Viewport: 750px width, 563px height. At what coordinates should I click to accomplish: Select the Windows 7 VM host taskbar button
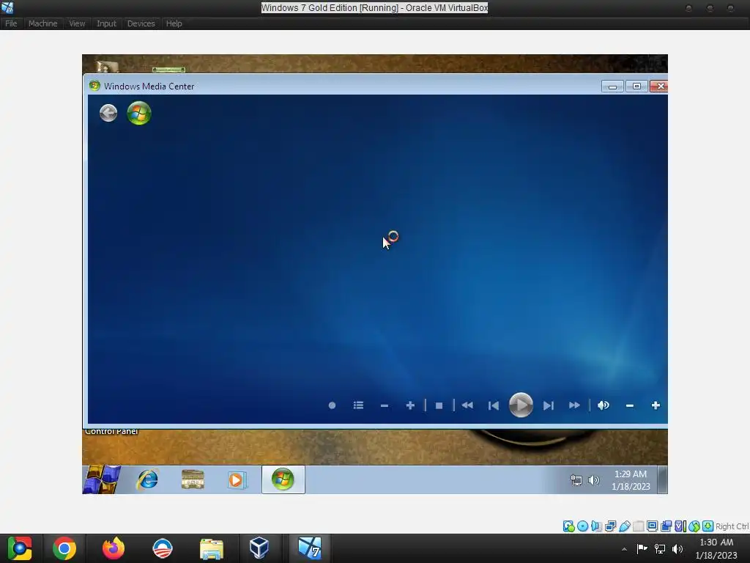click(x=310, y=548)
